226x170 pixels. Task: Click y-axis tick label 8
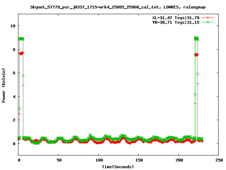coord(14,50)
